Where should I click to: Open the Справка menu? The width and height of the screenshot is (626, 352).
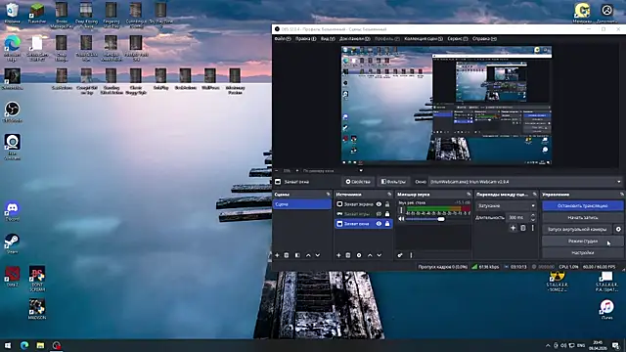[484, 39]
